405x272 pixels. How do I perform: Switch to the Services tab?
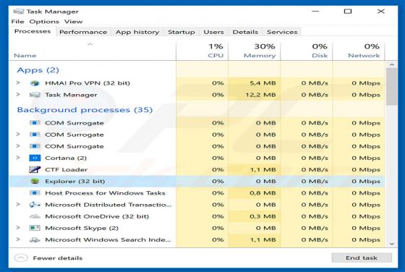click(282, 32)
